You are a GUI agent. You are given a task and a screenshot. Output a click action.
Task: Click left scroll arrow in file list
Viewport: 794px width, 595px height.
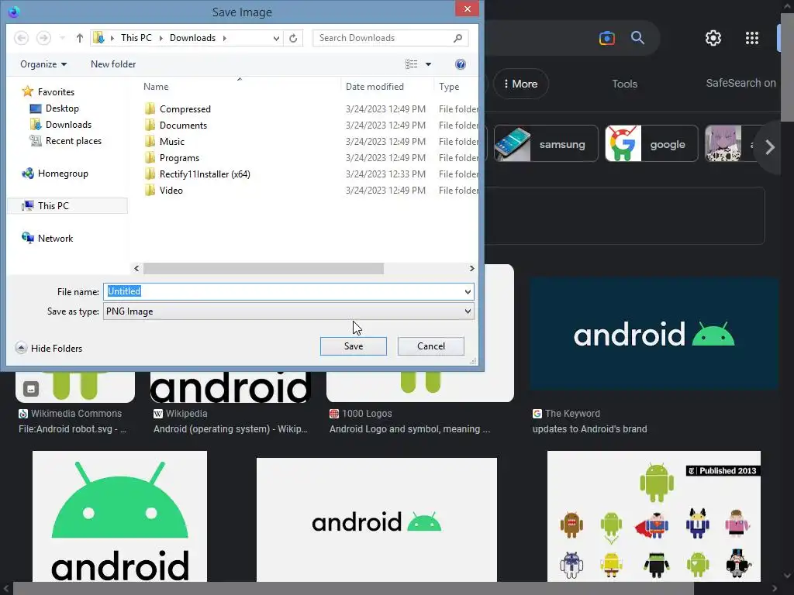[x=136, y=268]
